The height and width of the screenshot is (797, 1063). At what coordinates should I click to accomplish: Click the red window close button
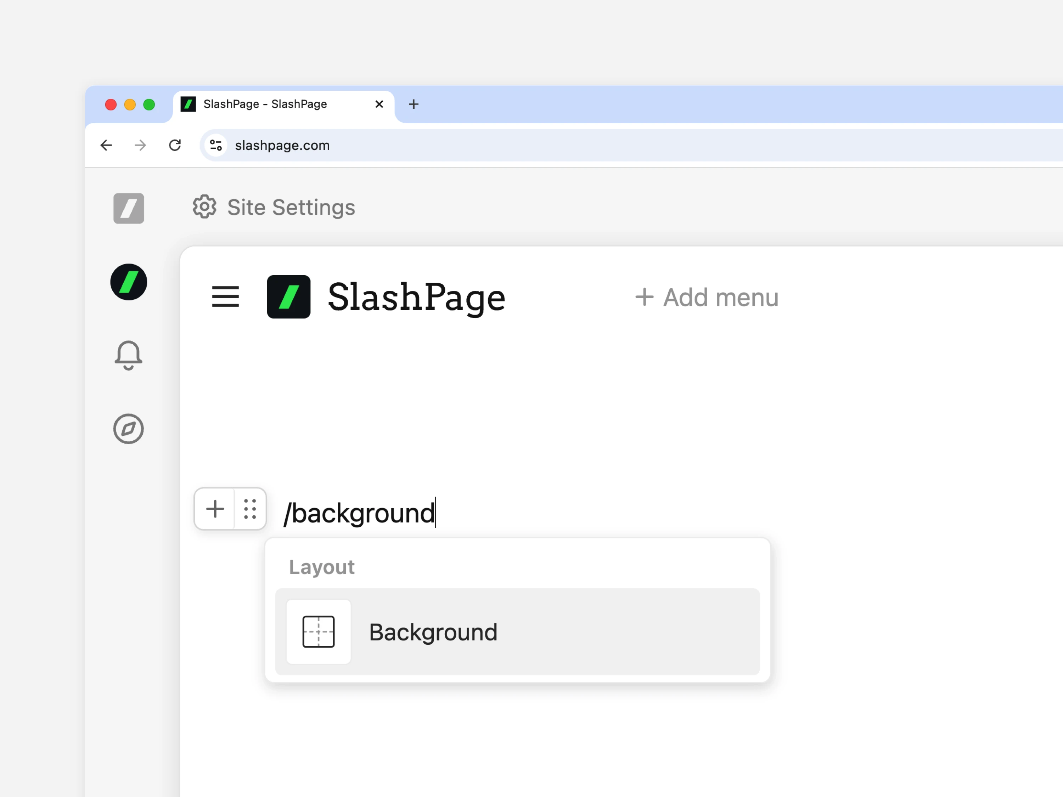coord(111,104)
